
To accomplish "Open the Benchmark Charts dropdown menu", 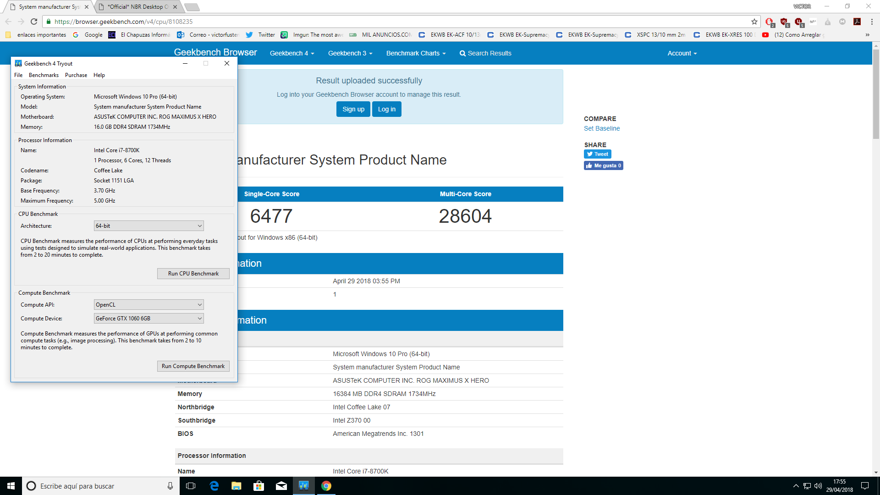I will 416,53.
